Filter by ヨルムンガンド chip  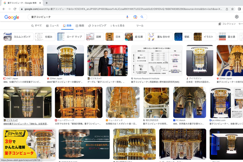(x=19, y=37)
